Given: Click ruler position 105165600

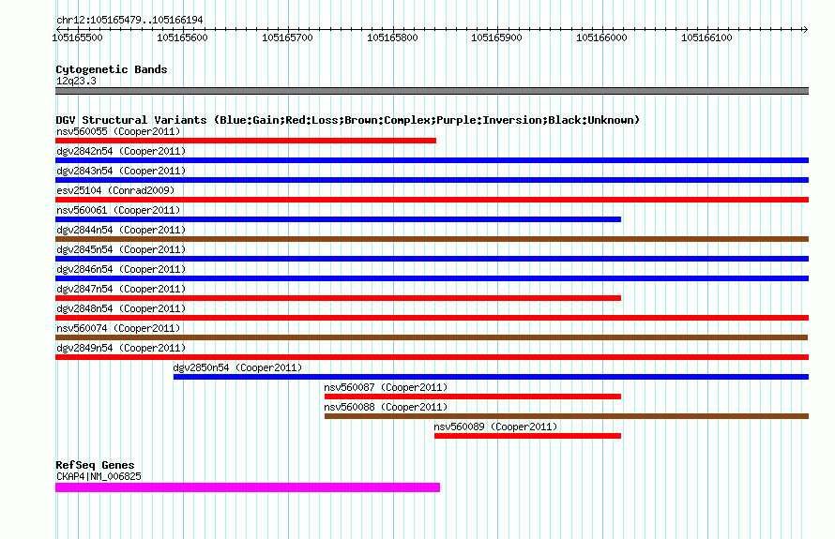Looking at the screenshot, I should 182,37.
